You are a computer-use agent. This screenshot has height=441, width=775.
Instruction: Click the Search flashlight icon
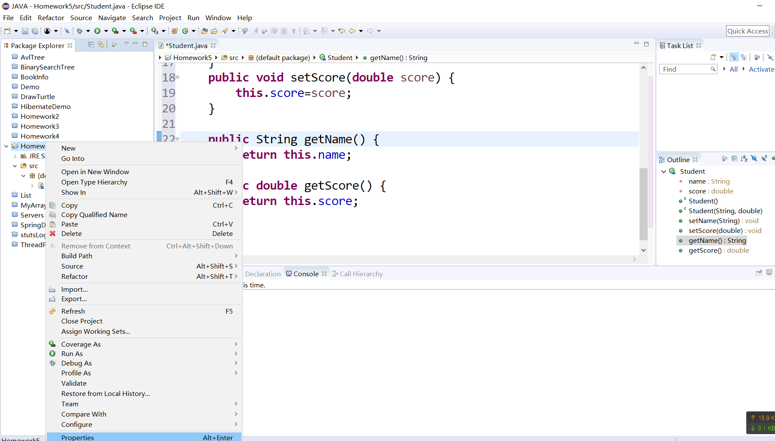click(225, 31)
